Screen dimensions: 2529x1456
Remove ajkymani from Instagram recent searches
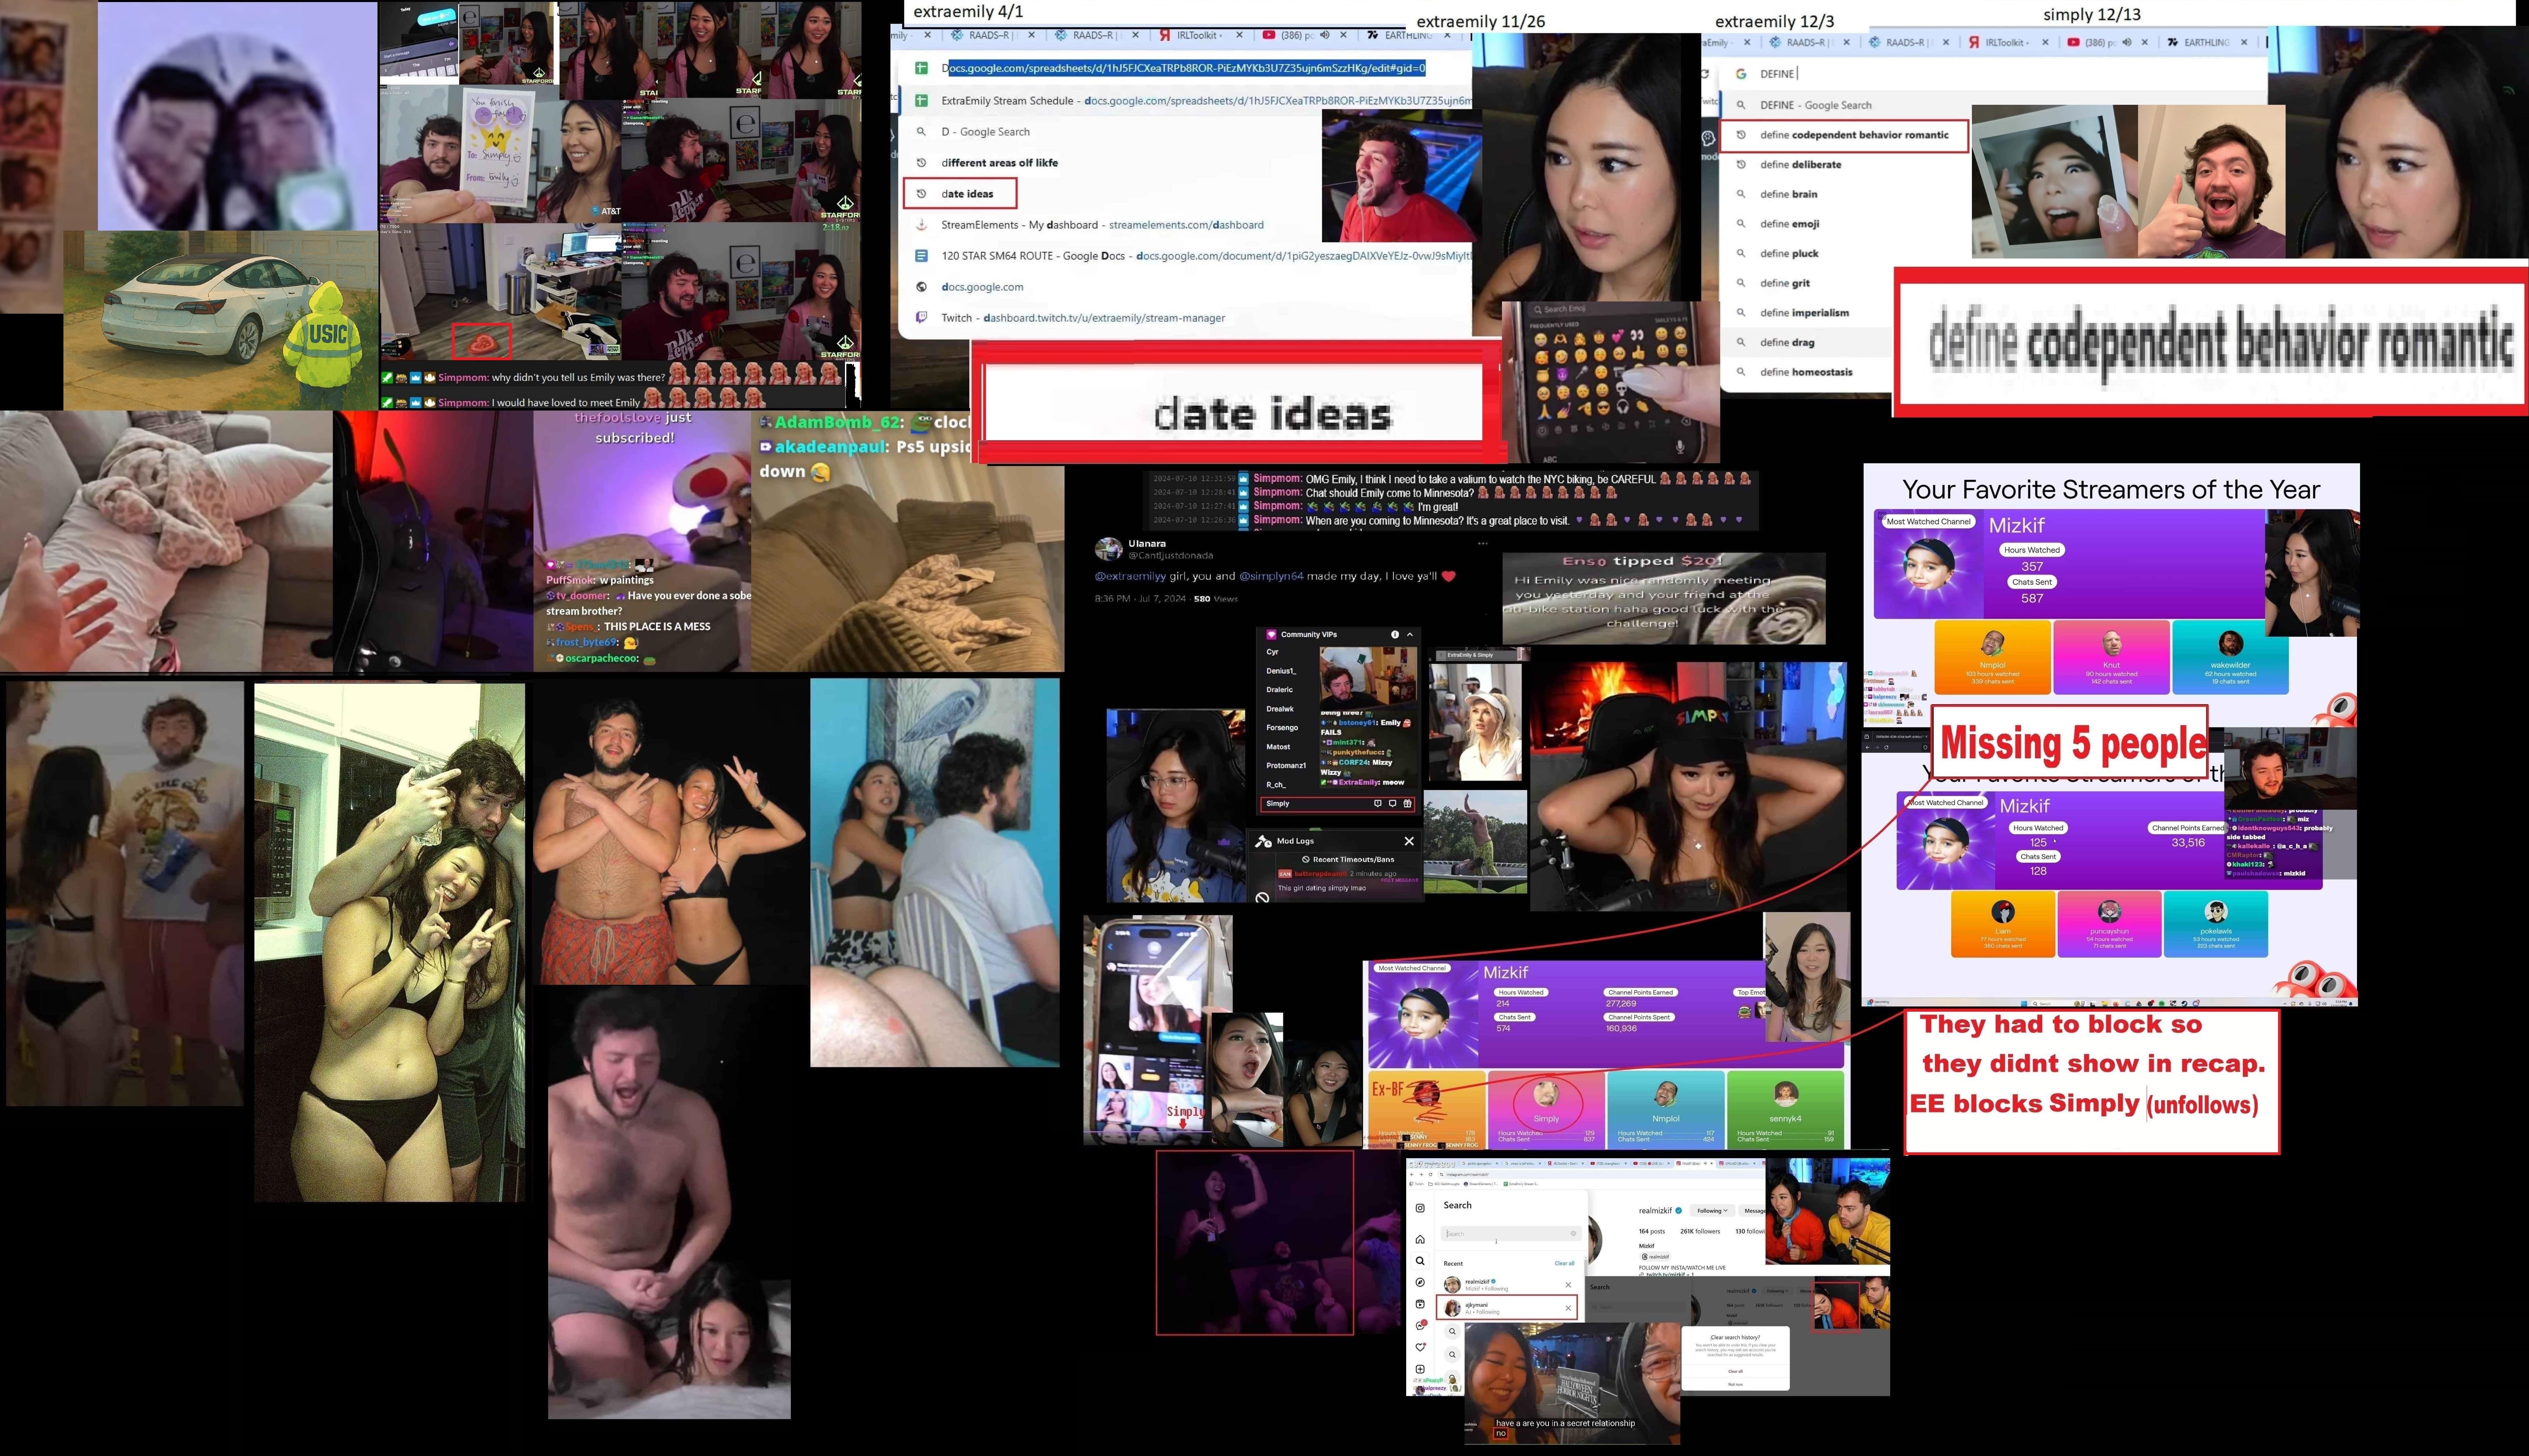click(x=1568, y=1308)
